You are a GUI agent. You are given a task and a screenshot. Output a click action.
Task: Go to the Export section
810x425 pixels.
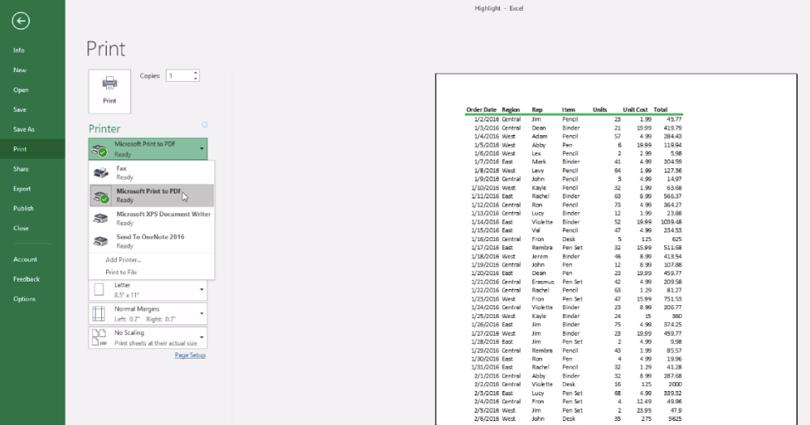tap(21, 189)
